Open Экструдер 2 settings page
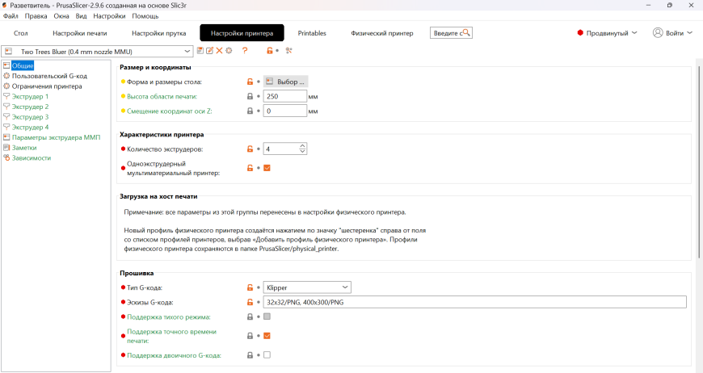 click(30, 107)
